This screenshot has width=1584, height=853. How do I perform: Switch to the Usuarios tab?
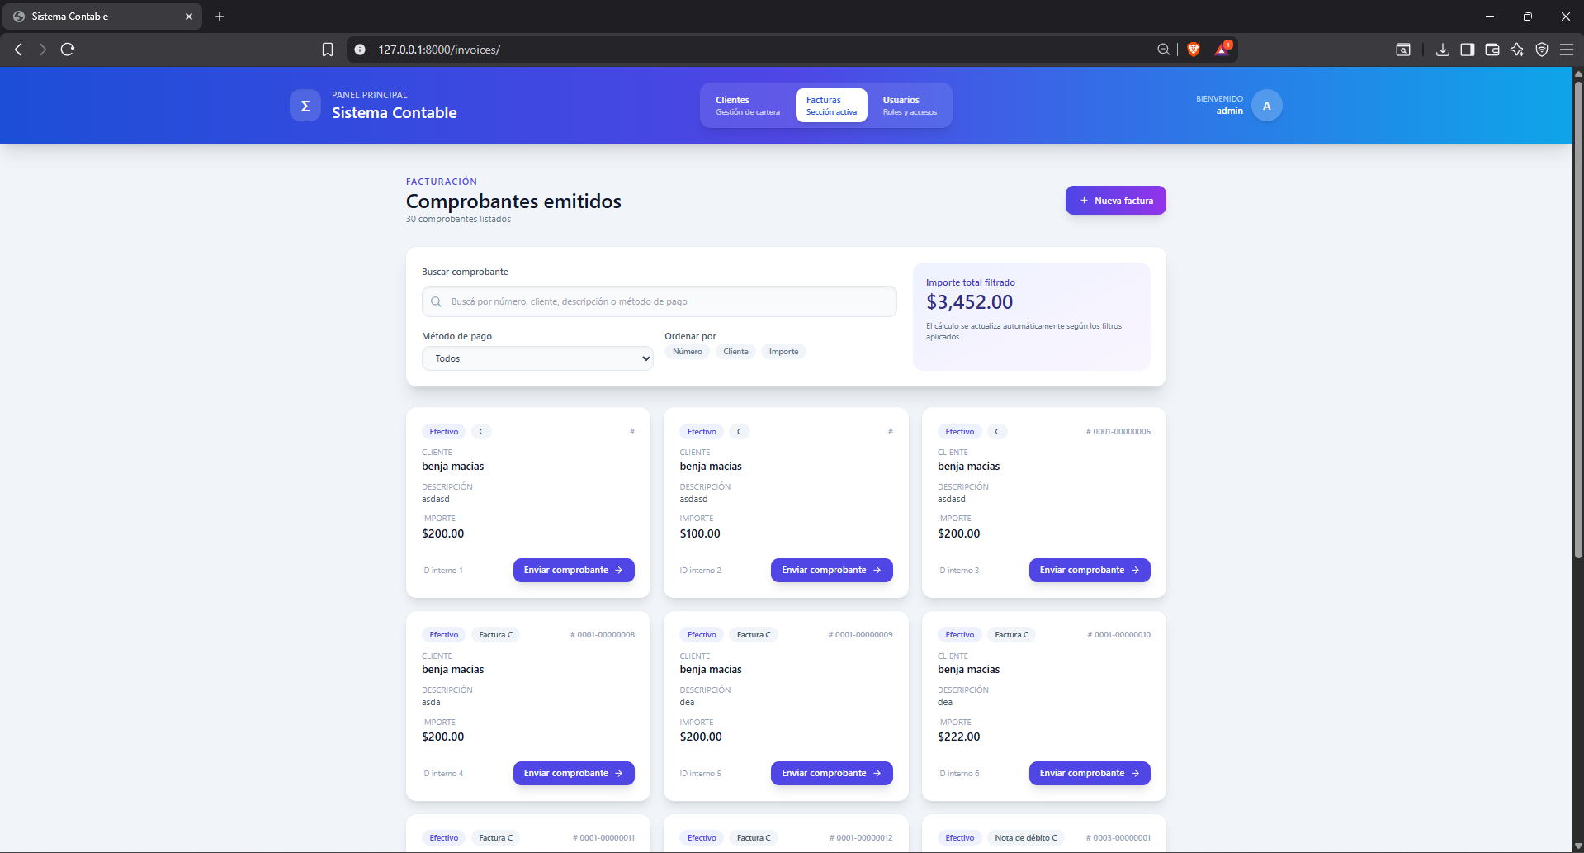(x=909, y=106)
